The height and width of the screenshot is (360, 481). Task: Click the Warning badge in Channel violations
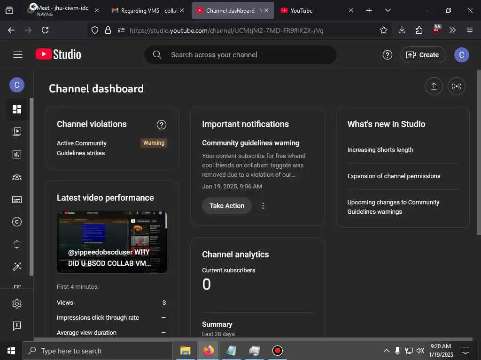point(154,143)
